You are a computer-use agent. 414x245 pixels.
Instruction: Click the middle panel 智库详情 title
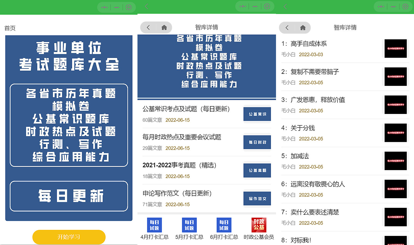207,27
